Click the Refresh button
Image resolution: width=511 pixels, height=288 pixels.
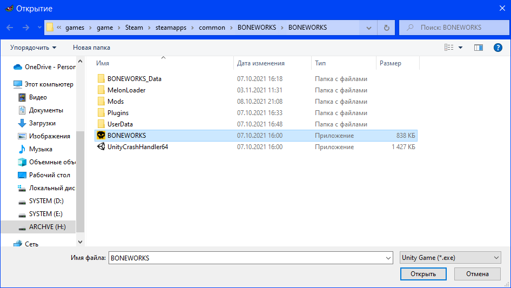(x=387, y=28)
